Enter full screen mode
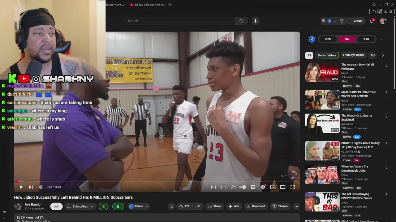Viewport: 396px width, 222px height. pyautogui.click(x=293, y=187)
